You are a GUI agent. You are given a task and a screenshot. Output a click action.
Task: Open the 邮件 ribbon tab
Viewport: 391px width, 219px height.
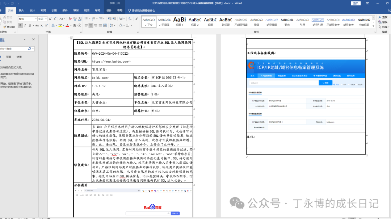[65, 10]
